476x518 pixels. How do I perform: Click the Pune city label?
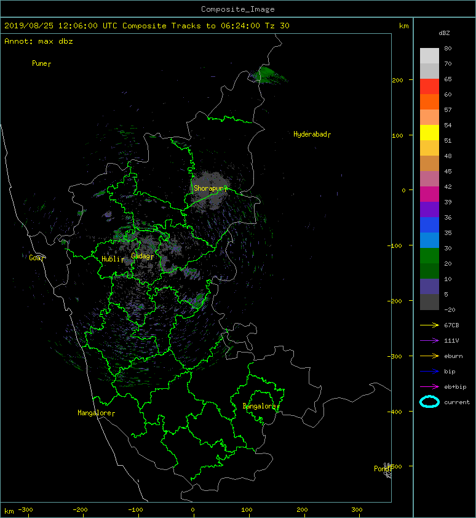(41, 63)
